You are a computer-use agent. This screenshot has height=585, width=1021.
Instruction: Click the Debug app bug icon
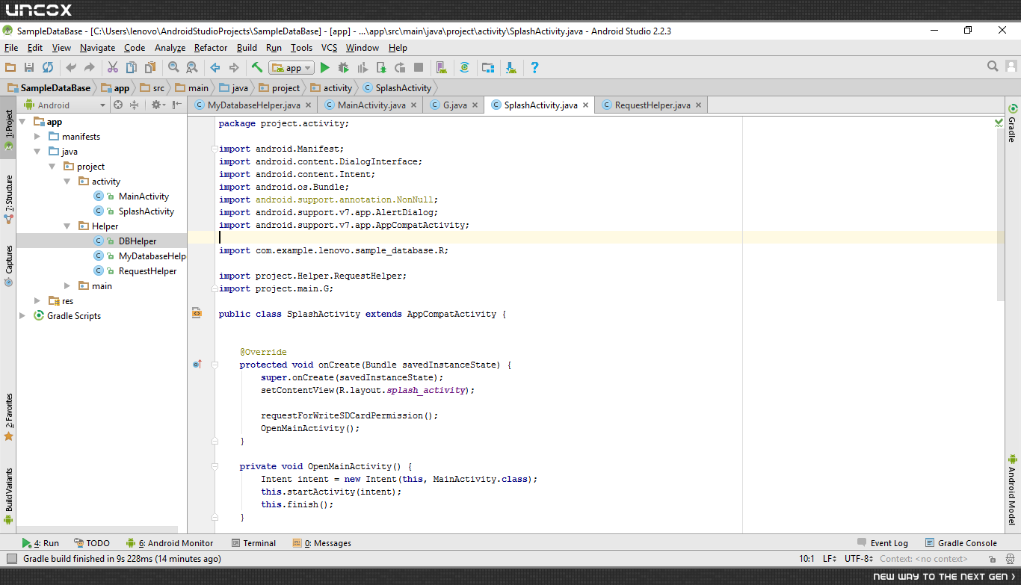coord(344,67)
